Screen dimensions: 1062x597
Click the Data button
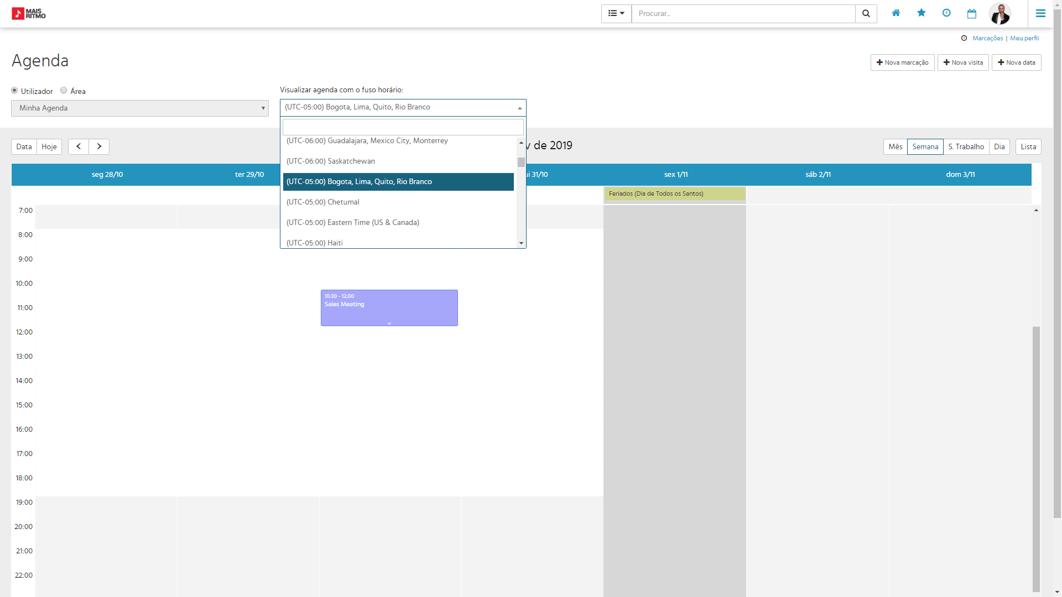point(24,146)
